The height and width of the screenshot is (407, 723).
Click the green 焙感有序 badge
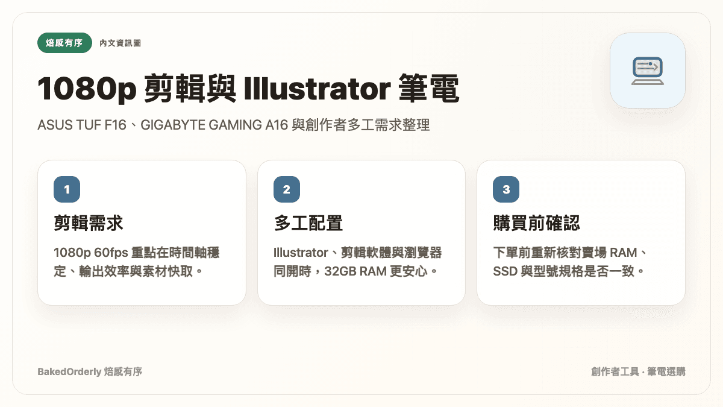point(64,43)
